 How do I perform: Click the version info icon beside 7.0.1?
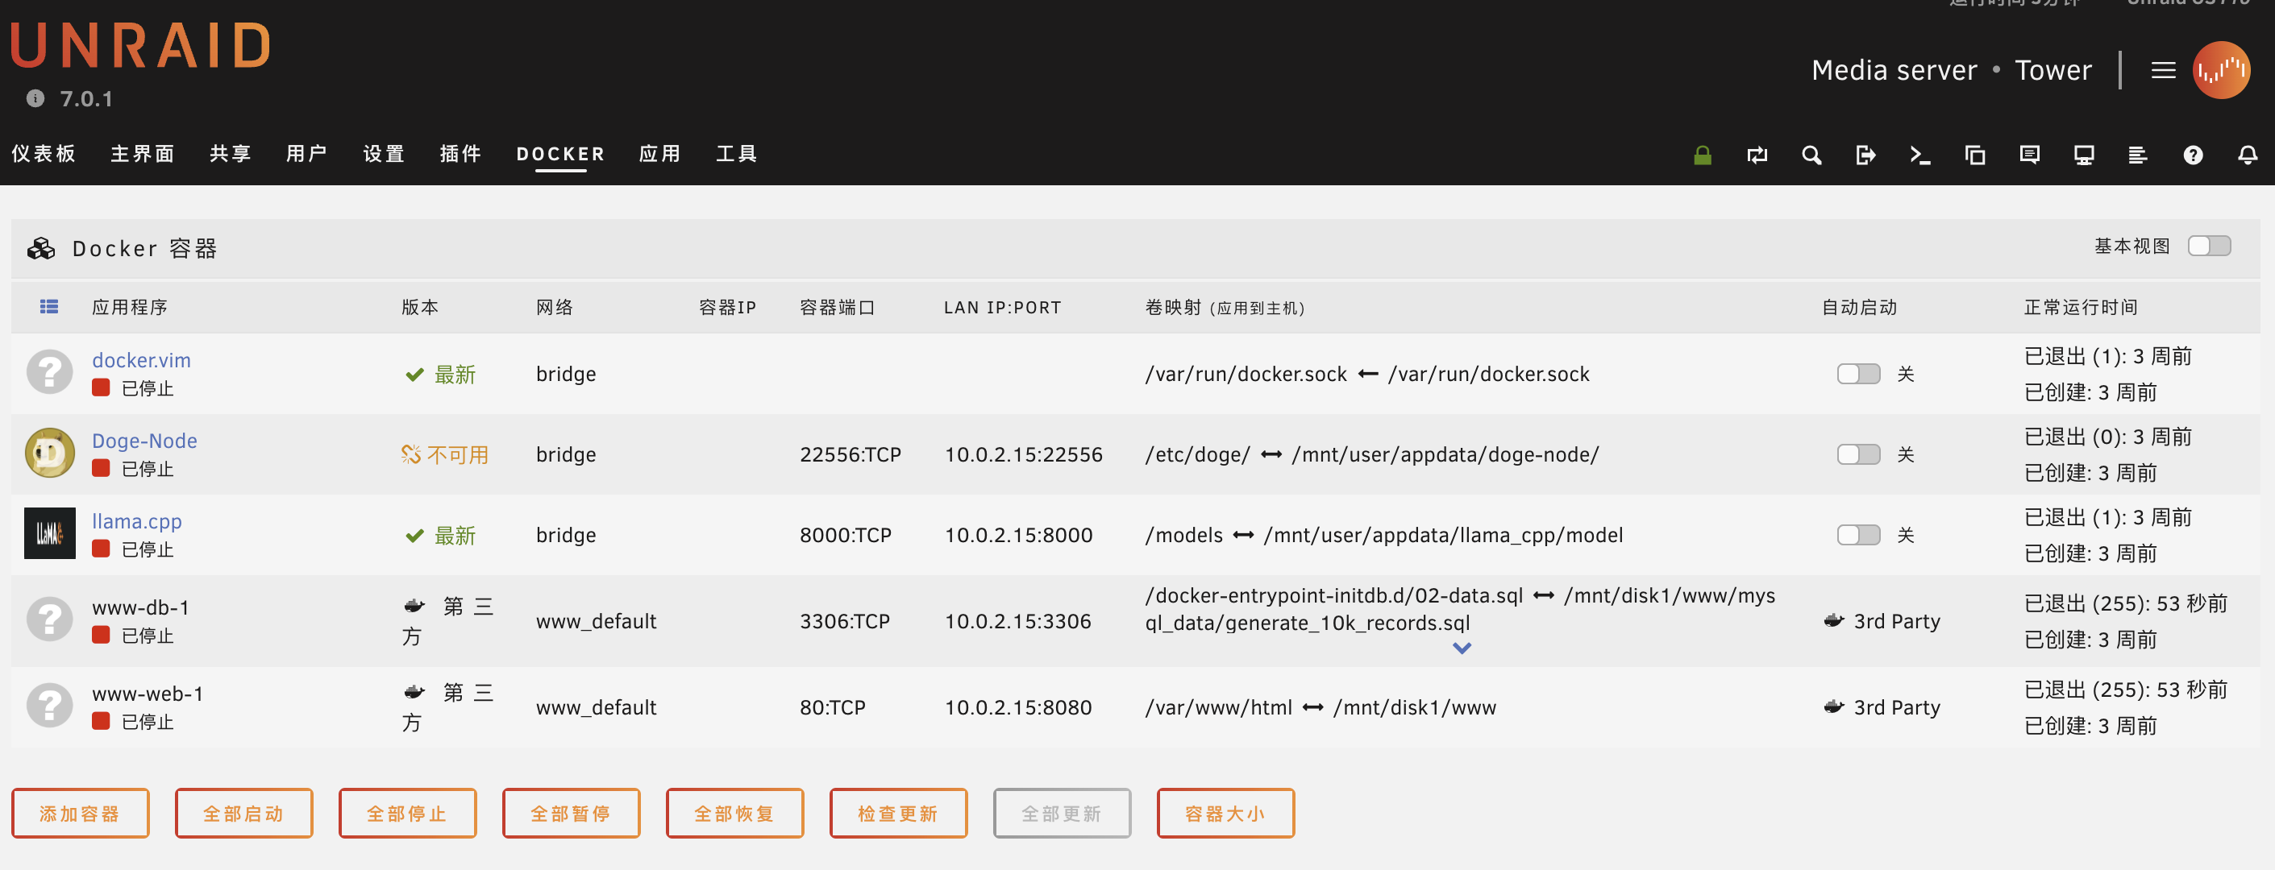pyautogui.click(x=35, y=98)
